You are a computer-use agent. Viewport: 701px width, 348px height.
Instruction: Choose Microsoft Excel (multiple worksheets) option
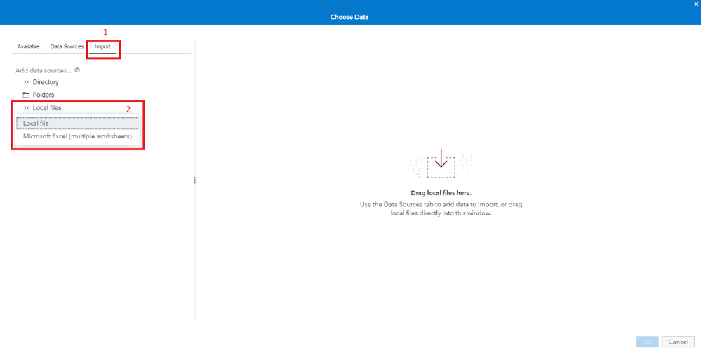[x=77, y=136]
